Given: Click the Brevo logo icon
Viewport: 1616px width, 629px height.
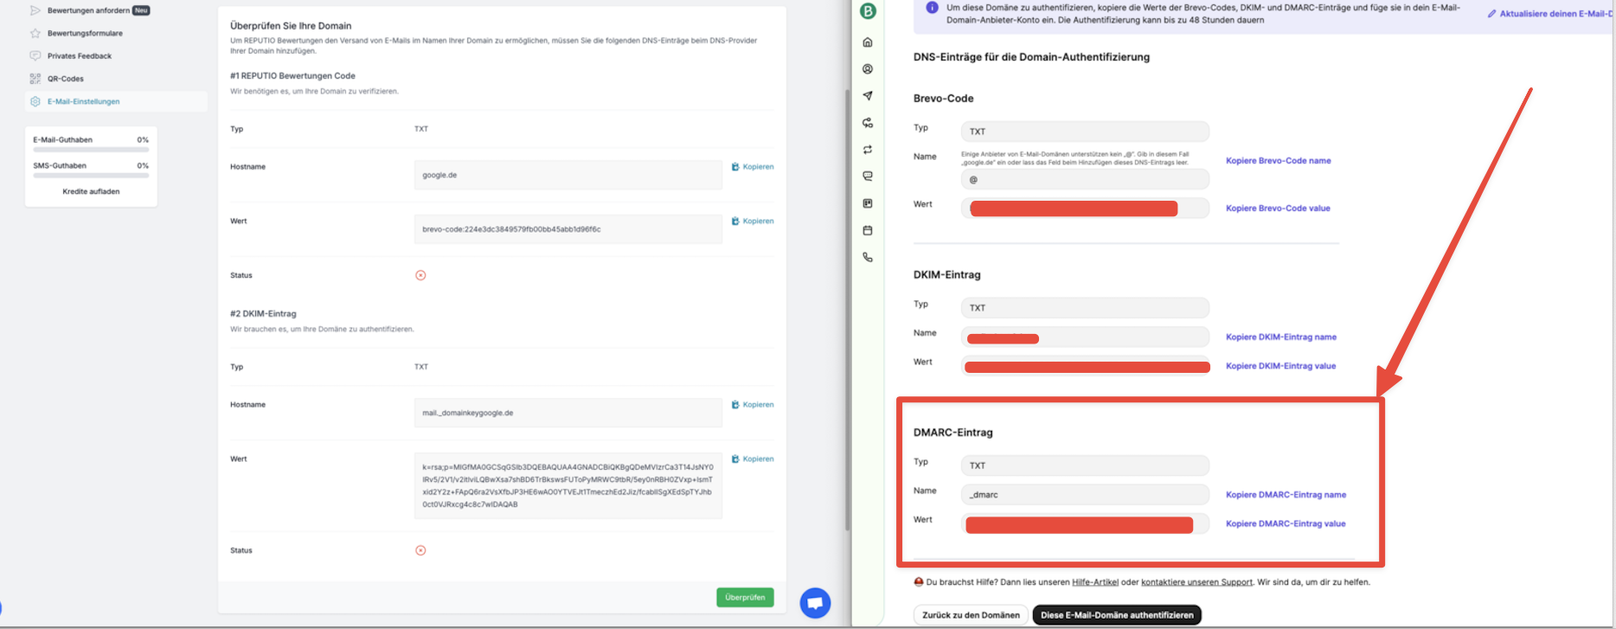Looking at the screenshot, I should 868,11.
